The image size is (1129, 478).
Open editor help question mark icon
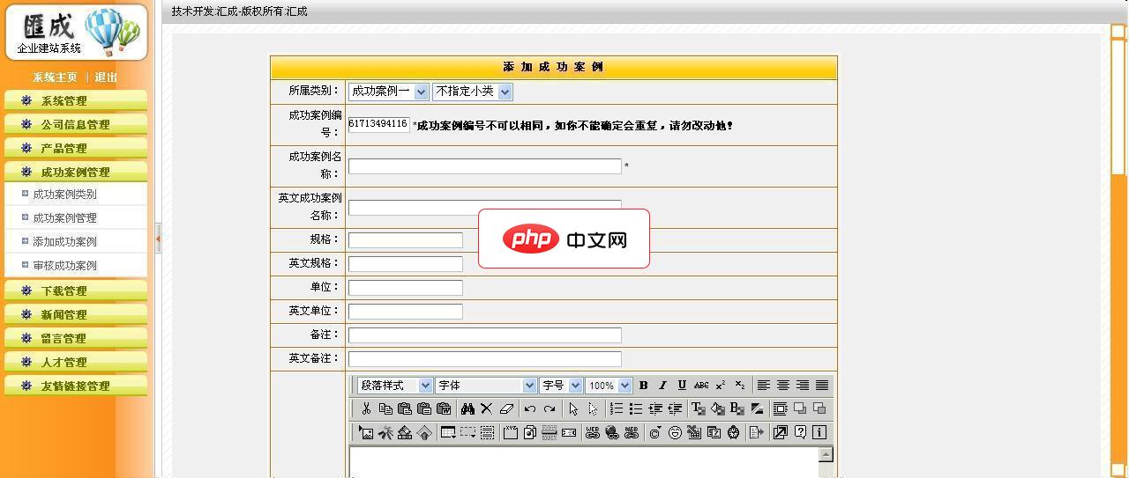pyautogui.click(x=800, y=432)
